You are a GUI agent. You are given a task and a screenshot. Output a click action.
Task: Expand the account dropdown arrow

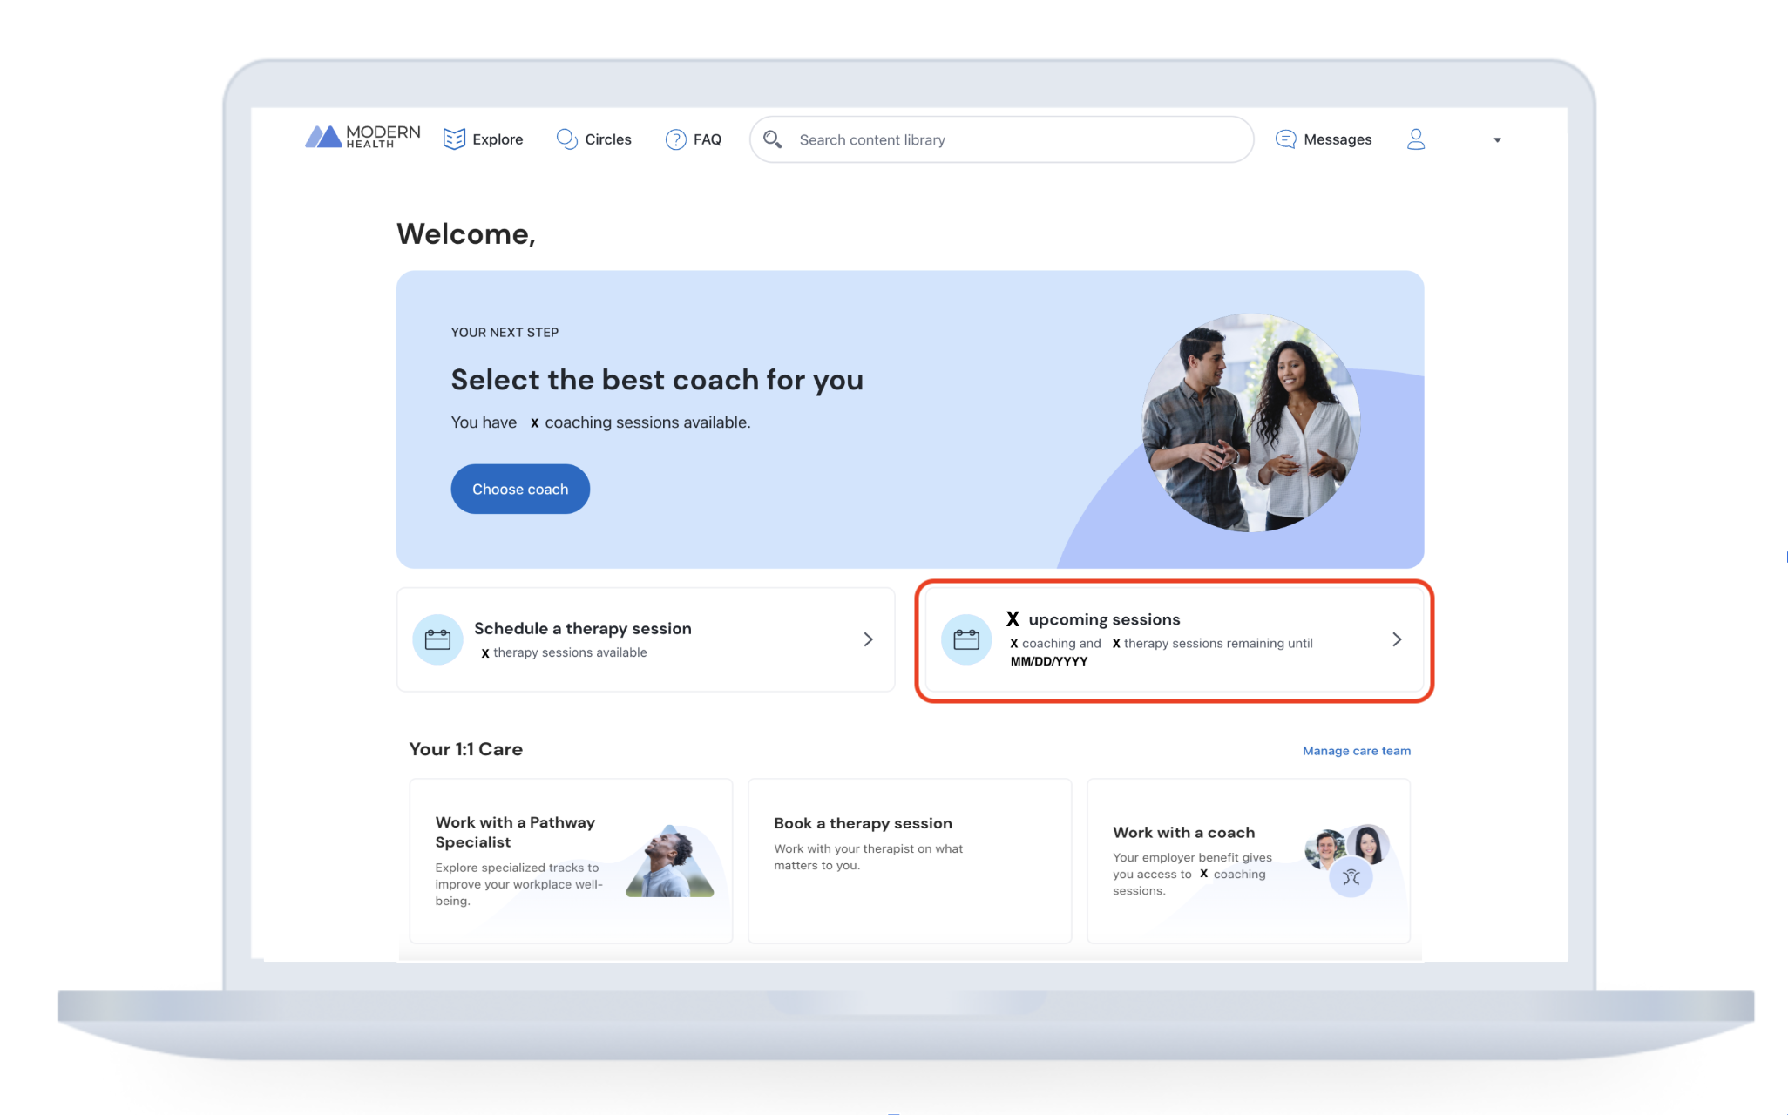pyautogui.click(x=1497, y=140)
